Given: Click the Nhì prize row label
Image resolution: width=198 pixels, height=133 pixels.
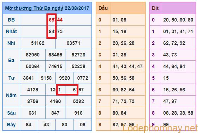Looking at the screenshot, I should point(11,43).
